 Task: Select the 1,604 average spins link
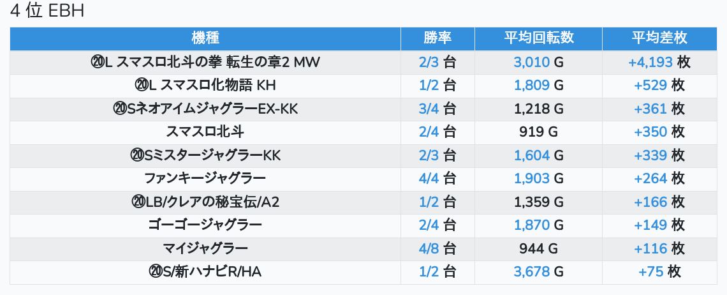point(531,155)
